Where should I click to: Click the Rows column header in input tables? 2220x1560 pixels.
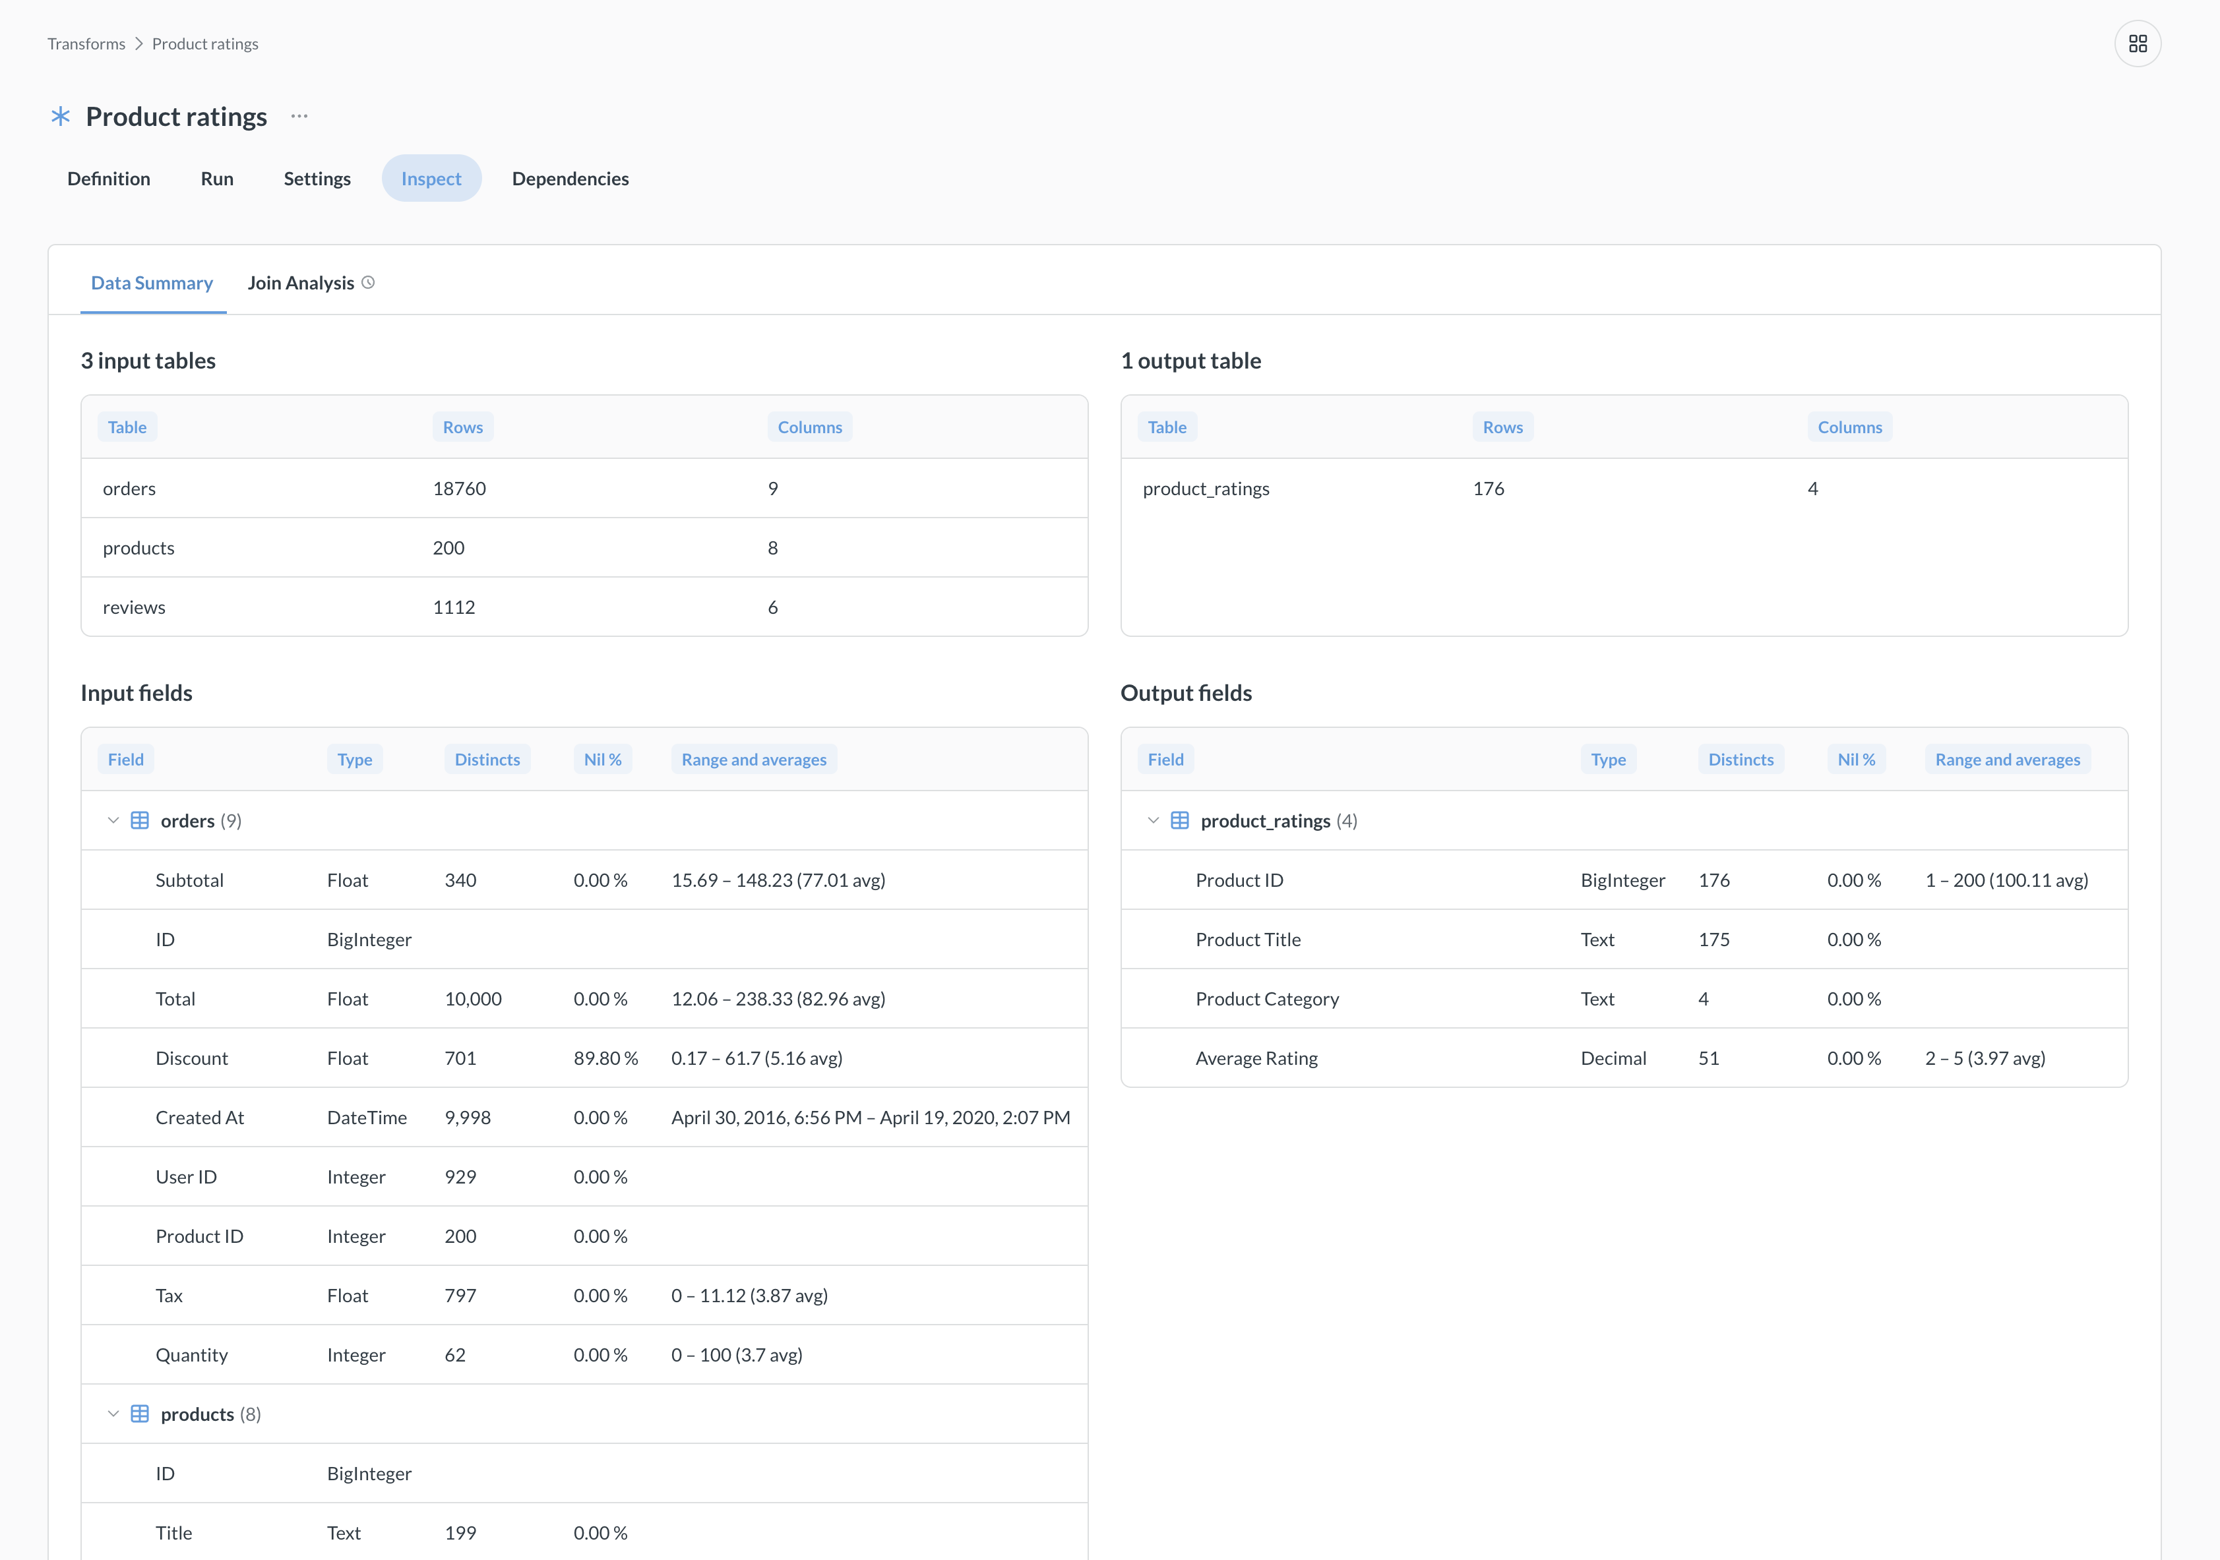pos(462,426)
